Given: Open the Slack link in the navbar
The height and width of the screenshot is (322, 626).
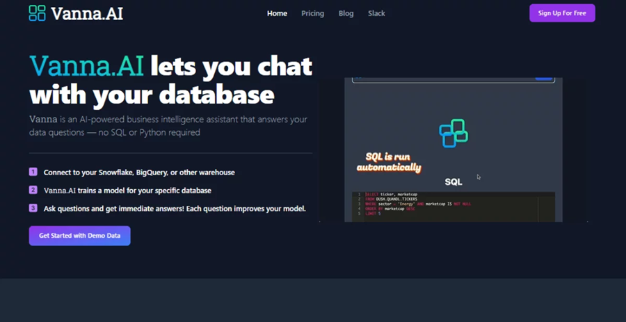Looking at the screenshot, I should (376, 13).
